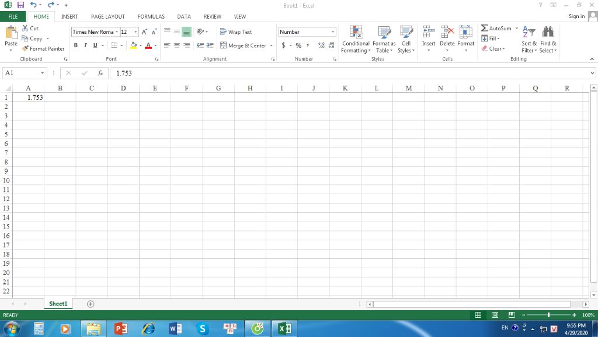598x337 pixels.
Task: Open Format cells menu in Cells group
Action: point(465,39)
